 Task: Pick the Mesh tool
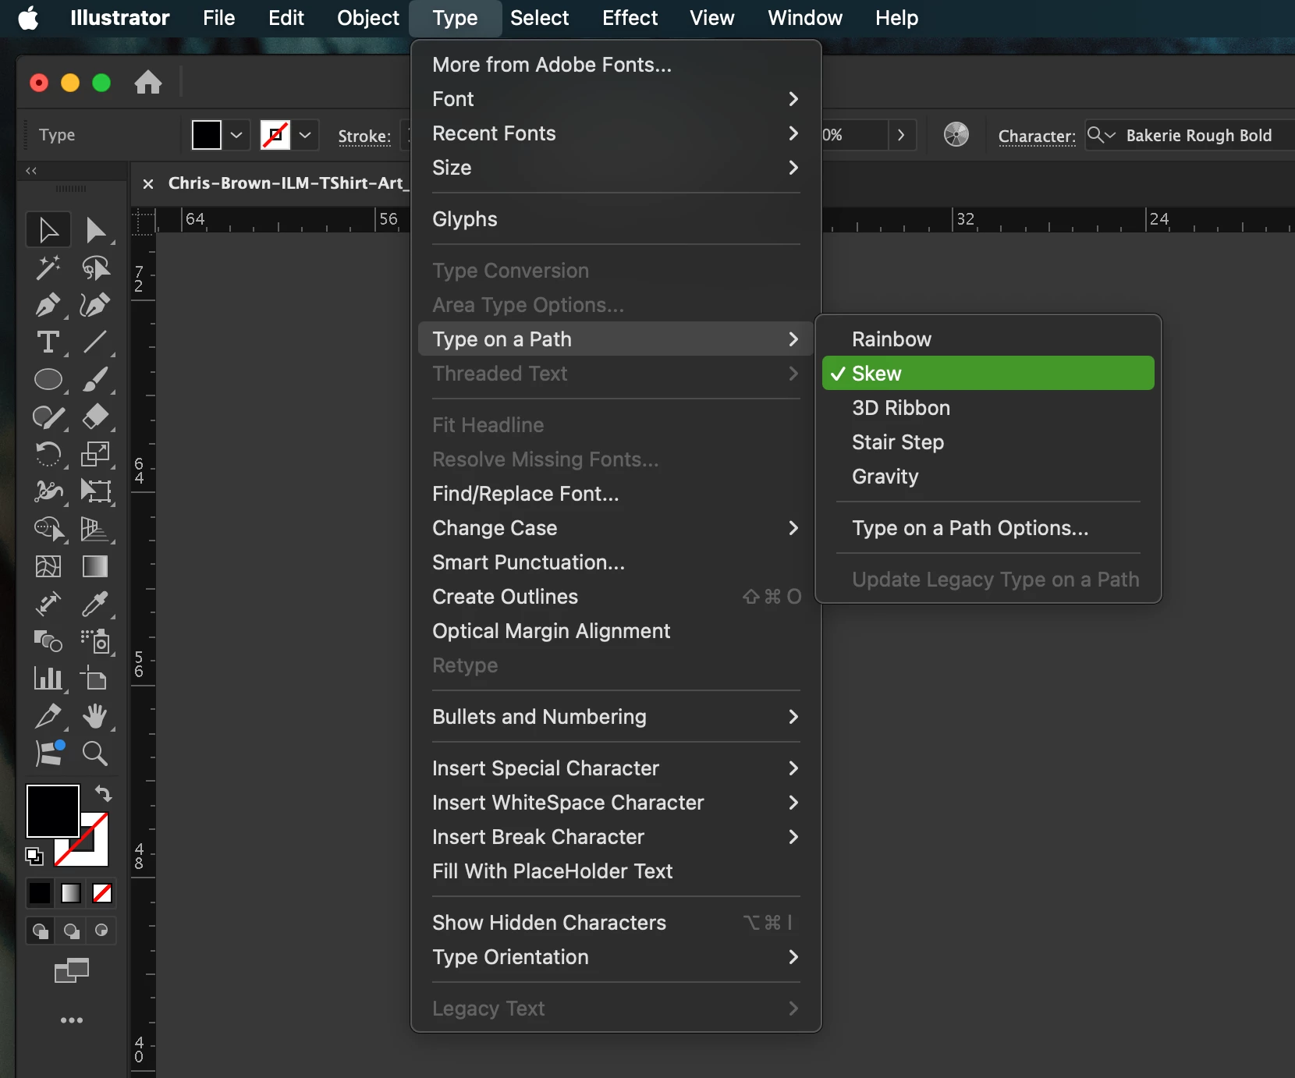(x=48, y=566)
